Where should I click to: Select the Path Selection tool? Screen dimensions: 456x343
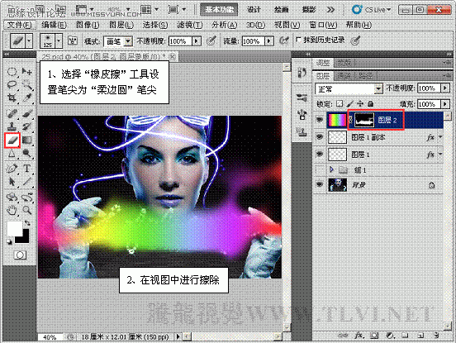pyautogui.click(x=12, y=182)
